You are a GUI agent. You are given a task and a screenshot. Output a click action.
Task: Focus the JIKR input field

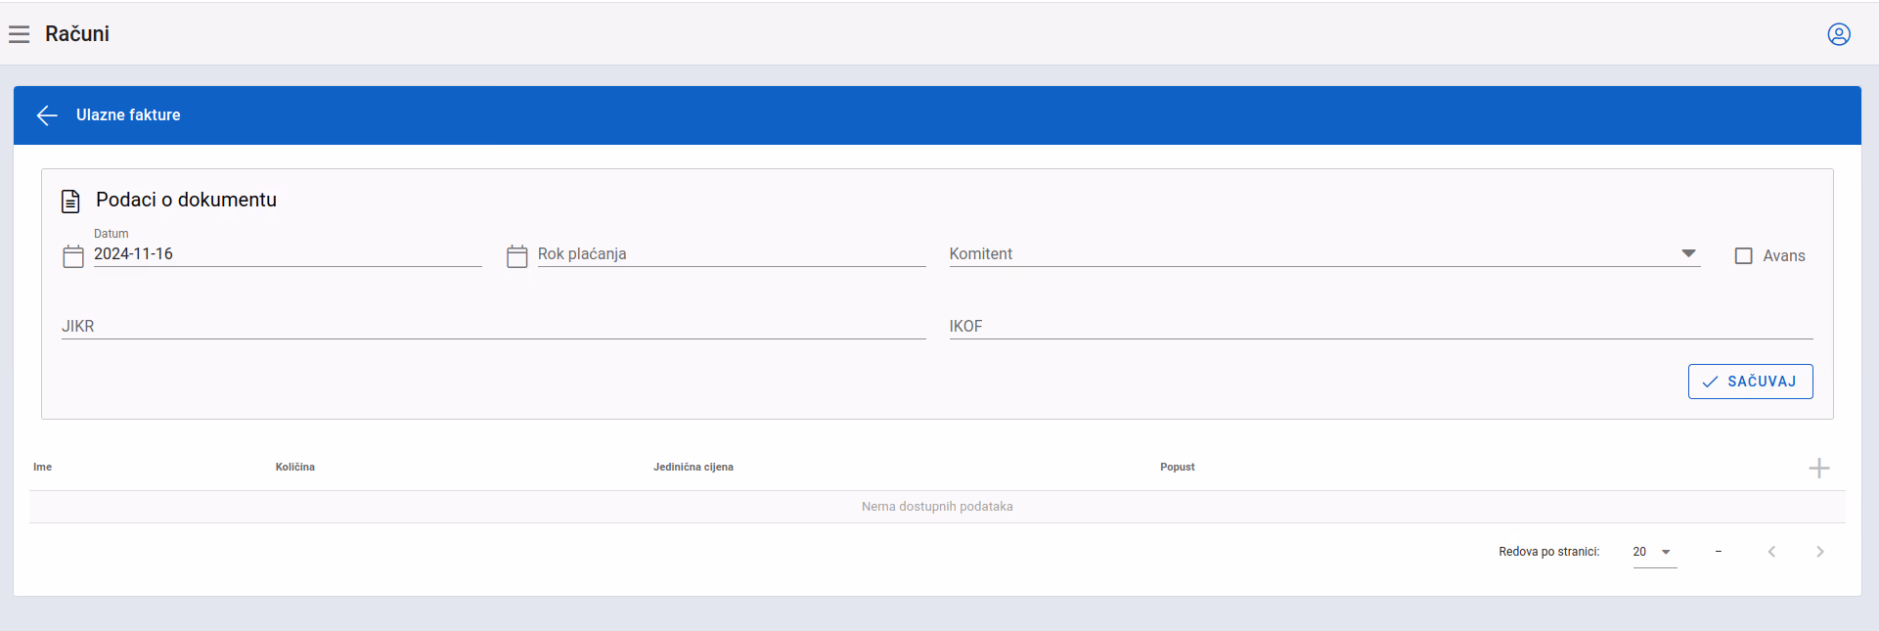493,326
